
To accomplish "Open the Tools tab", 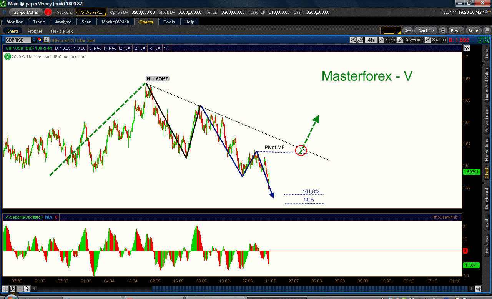I will (x=170, y=22).
